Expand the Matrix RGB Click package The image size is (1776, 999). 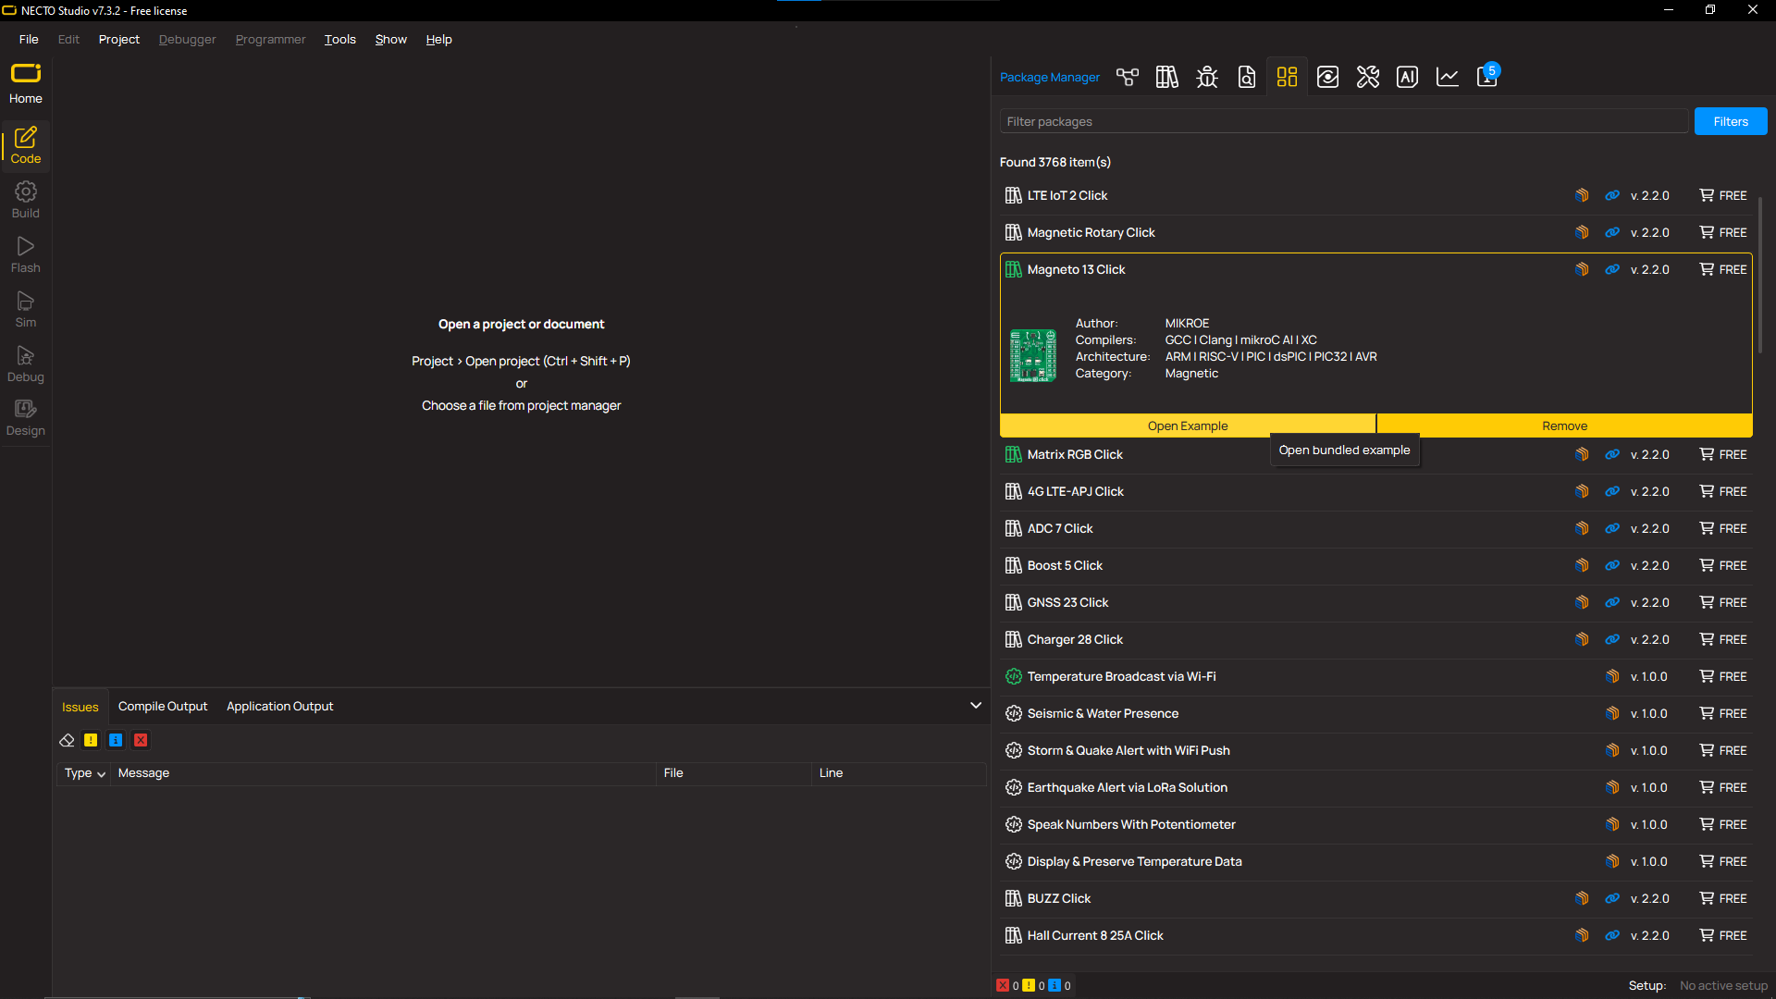[1074, 454]
